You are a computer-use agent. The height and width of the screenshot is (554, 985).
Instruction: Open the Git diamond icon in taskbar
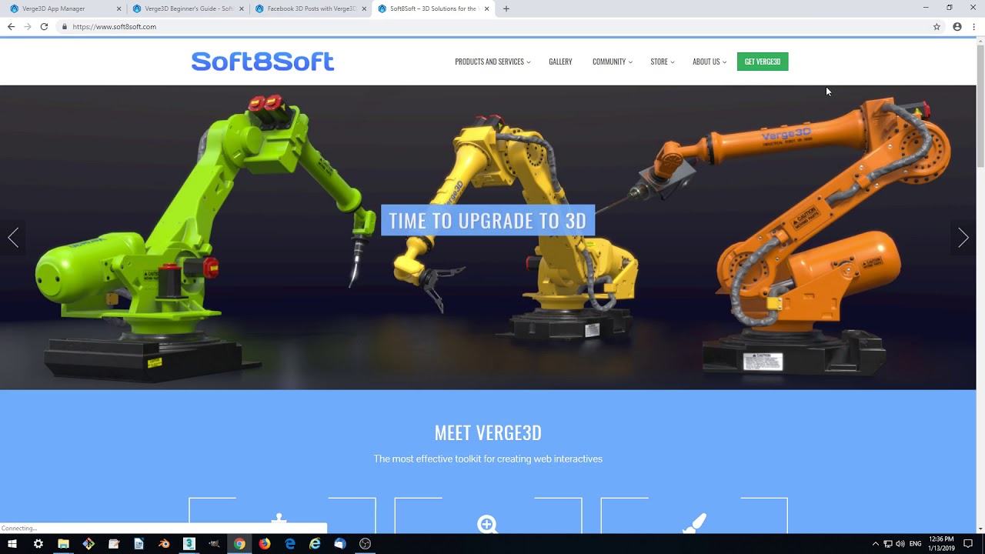(88, 543)
